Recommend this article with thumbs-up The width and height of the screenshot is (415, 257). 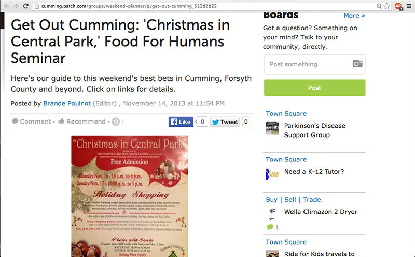[x=82, y=121]
